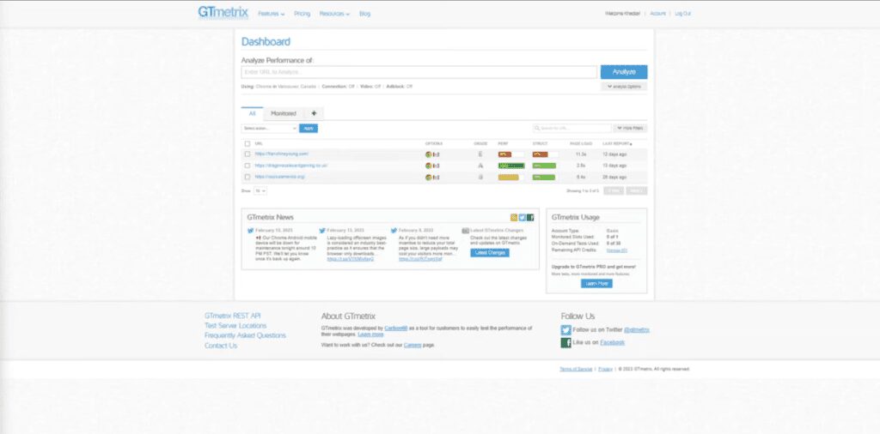Expand the Resources menu in the top navigation

tap(334, 14)
